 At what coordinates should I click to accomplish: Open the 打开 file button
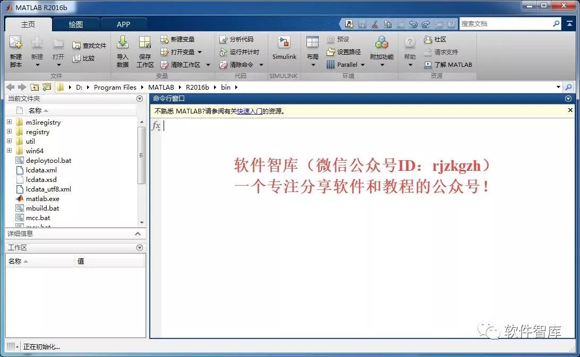(x=58, y=52)
